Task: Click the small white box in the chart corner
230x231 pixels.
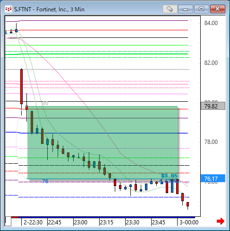Action: (x=9, y=222)
